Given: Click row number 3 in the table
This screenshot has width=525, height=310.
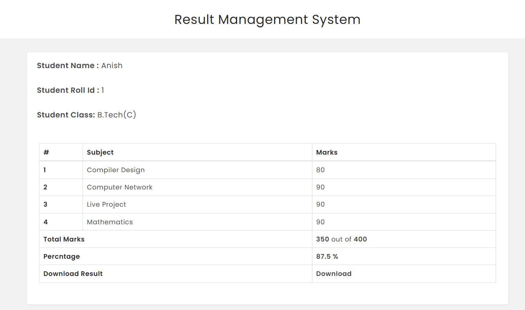Looking at the screenshot, I should (x=45, y=204).
